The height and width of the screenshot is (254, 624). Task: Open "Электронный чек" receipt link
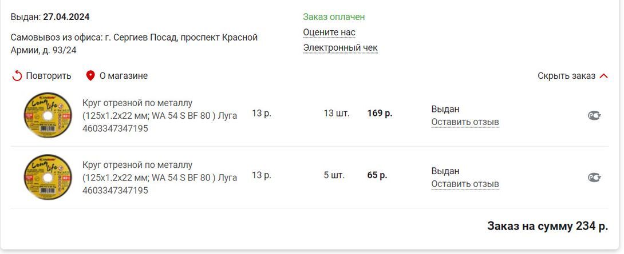340,48
